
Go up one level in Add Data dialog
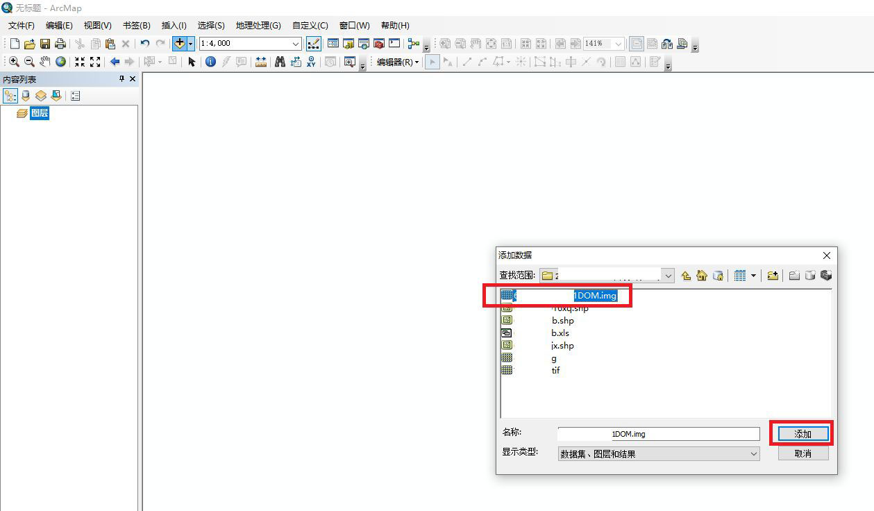tap(687, 276)
